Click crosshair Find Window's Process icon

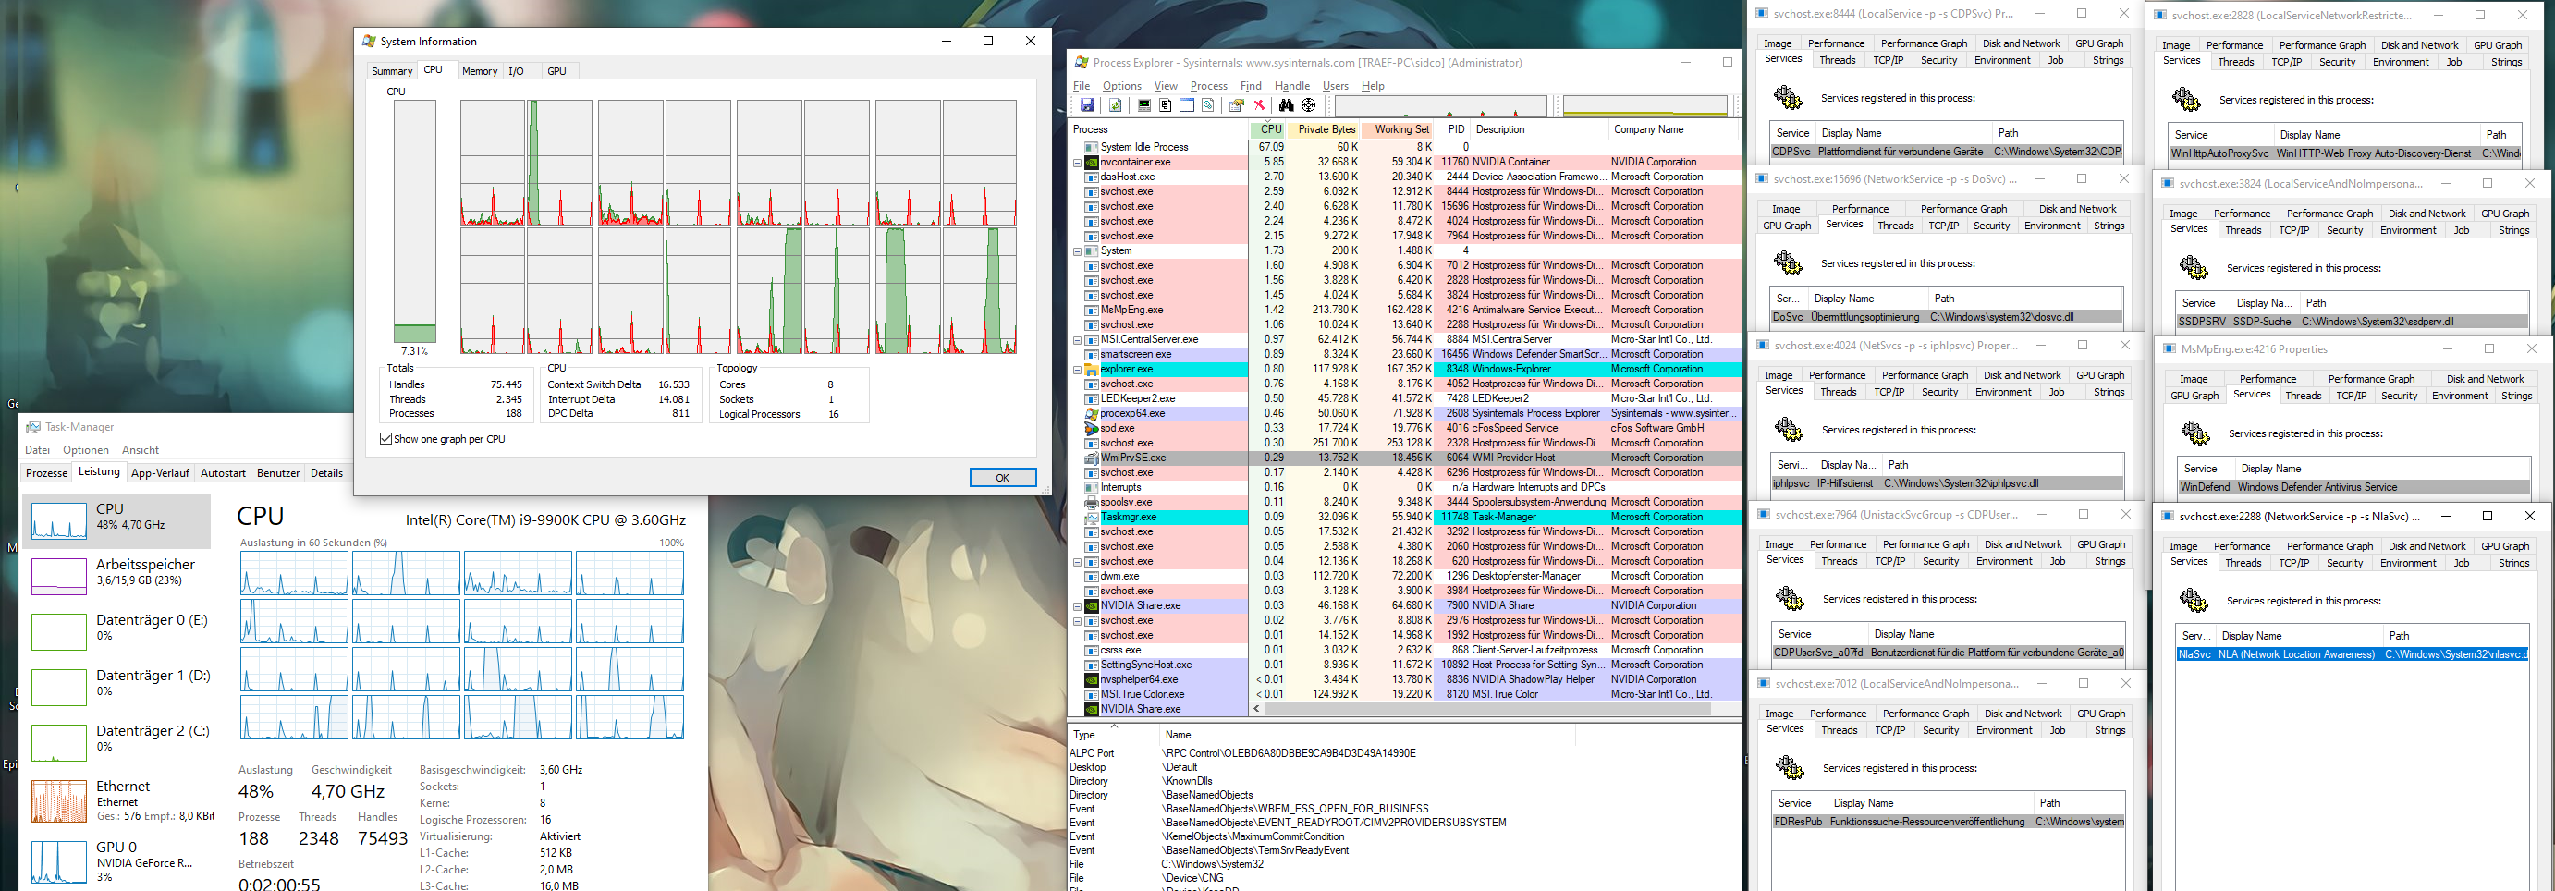tap(1308, 106)
